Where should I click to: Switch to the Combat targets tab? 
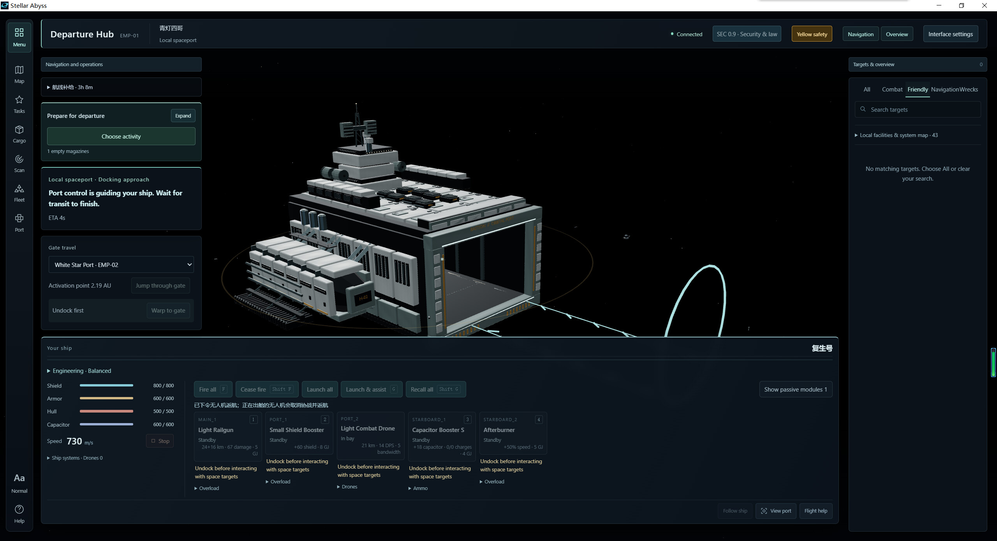click(892, 89)
